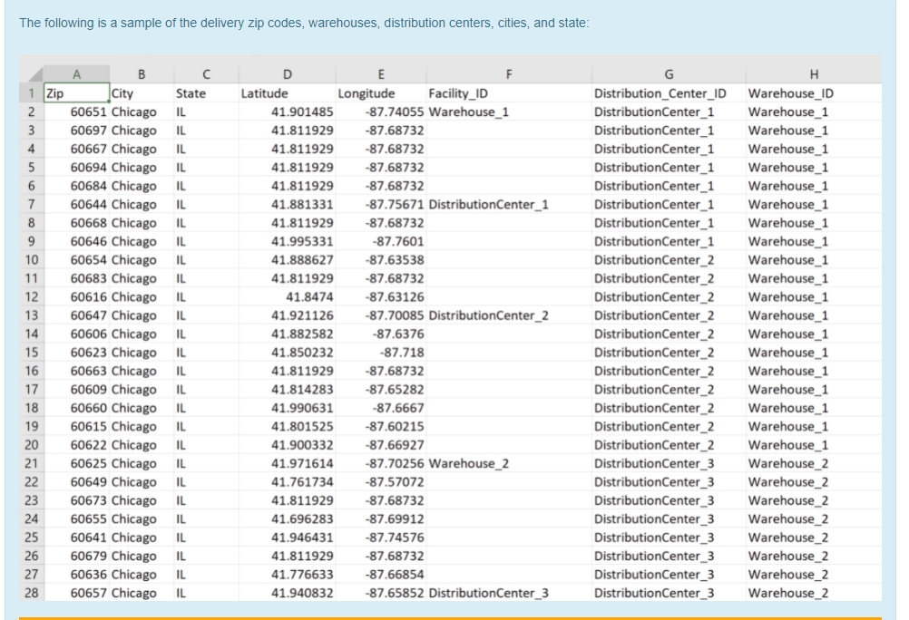Click latitude value 41.901485
The width and height of the screenshot is (909, 620).
coord(287,111)
